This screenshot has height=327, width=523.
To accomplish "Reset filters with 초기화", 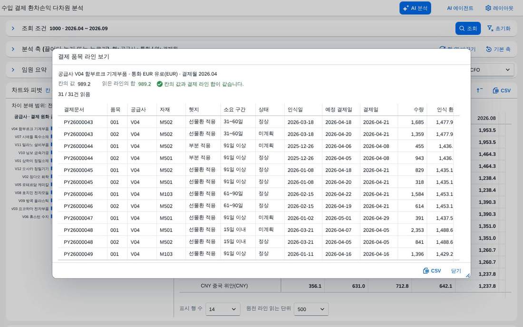I will (x=499, y=29).
